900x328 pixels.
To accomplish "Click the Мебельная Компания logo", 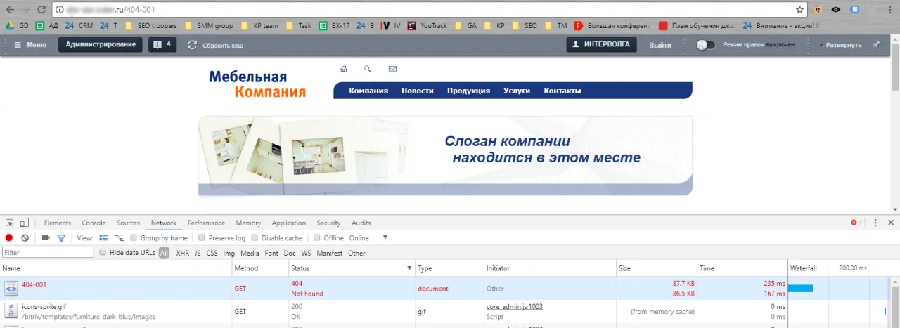I will pos(257,84).
